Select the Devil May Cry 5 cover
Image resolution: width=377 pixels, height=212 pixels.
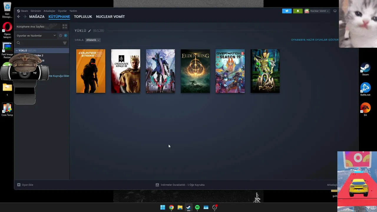pos(161,71)
